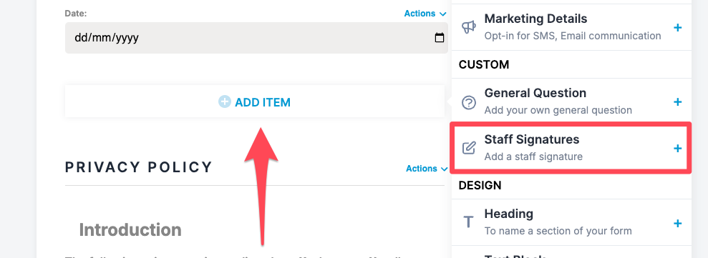Click the pencil icon beside Staff Signatures
708x258 pixels.
tap(469, 148)
